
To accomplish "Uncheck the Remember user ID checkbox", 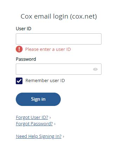I will (x=19, y=81).
